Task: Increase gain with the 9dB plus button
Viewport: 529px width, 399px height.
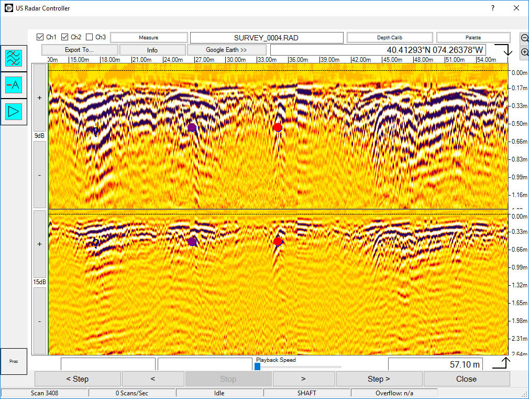Action: [40, 98]
